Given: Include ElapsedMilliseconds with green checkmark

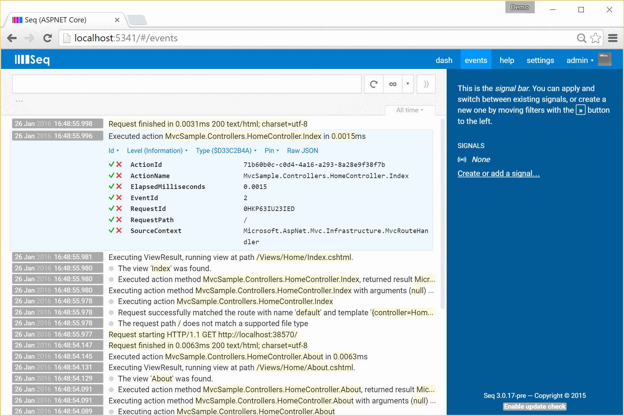Looking at the screenshot, I should click(x=112, y=186).
